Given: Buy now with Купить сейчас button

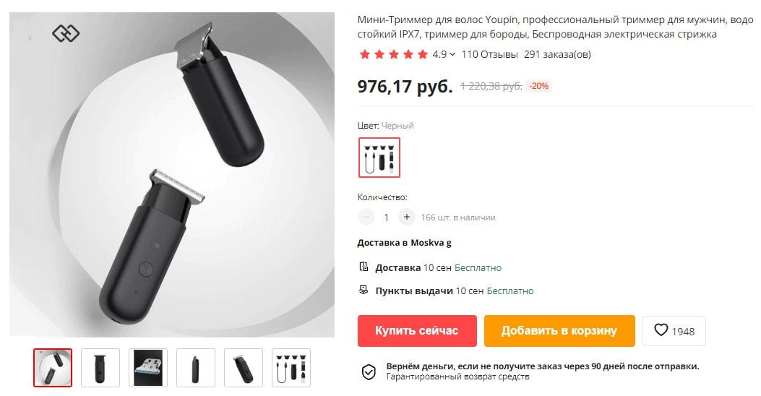Looking at the screenshot, I should (x=417, y=331).
